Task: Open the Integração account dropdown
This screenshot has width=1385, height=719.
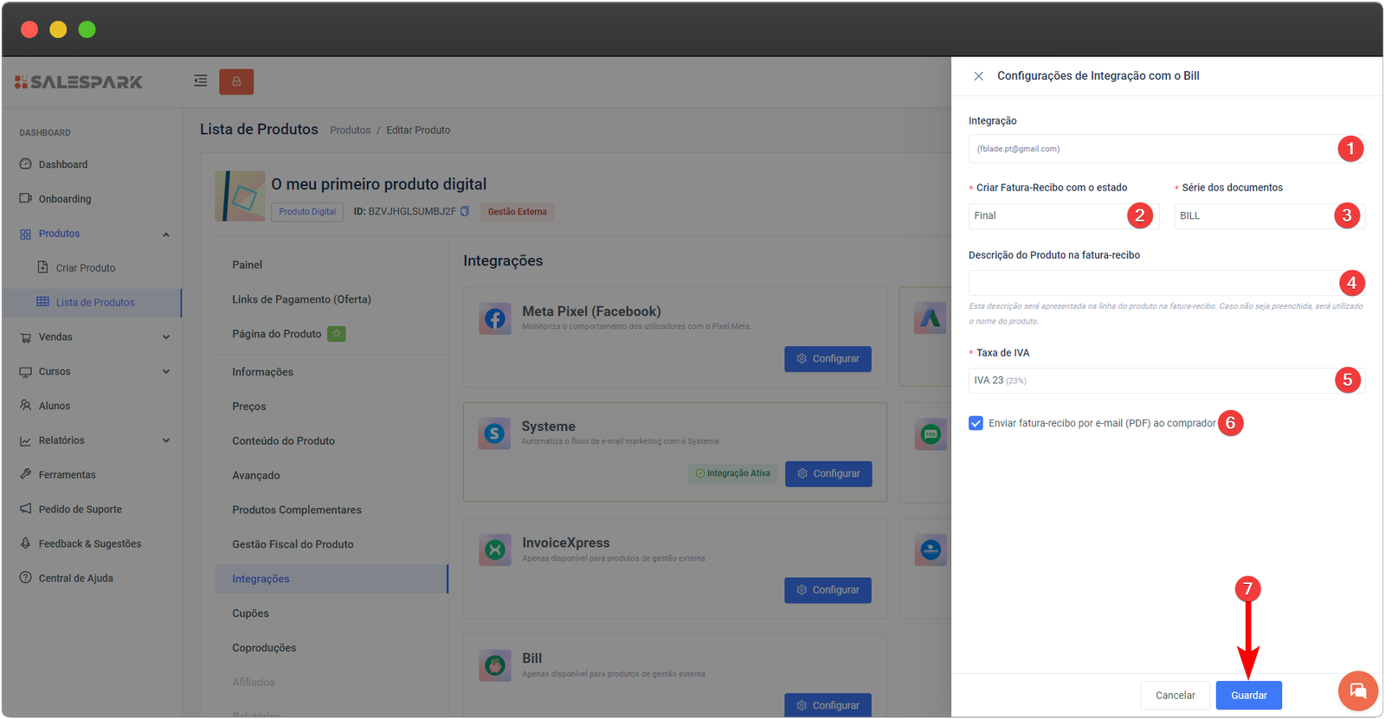Action: (x=1151, y=149)
